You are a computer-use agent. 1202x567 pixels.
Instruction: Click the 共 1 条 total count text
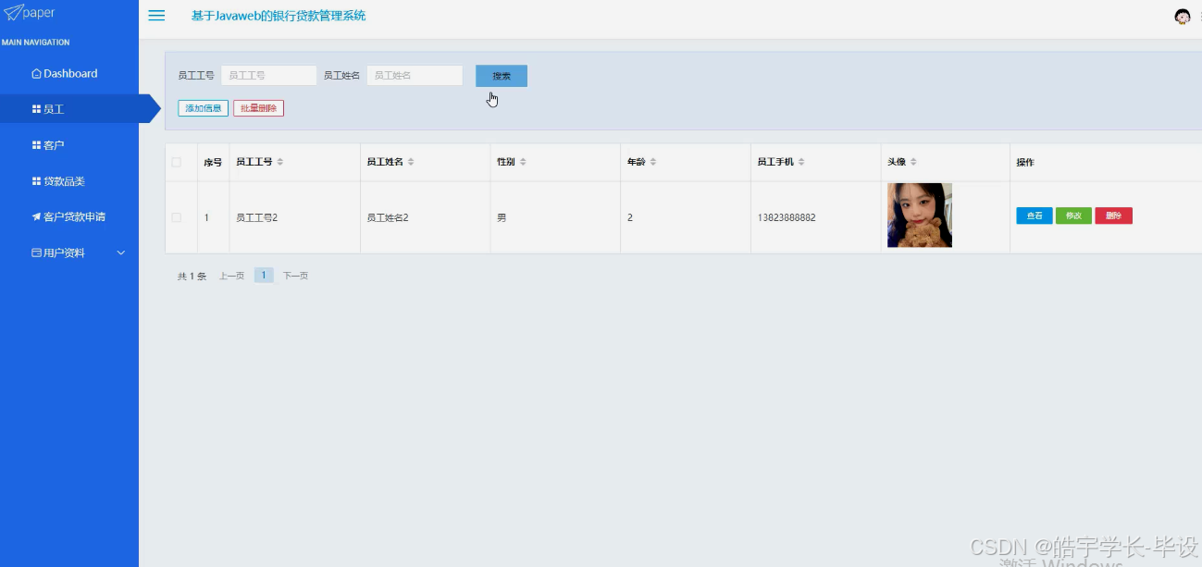pos(192,276)
